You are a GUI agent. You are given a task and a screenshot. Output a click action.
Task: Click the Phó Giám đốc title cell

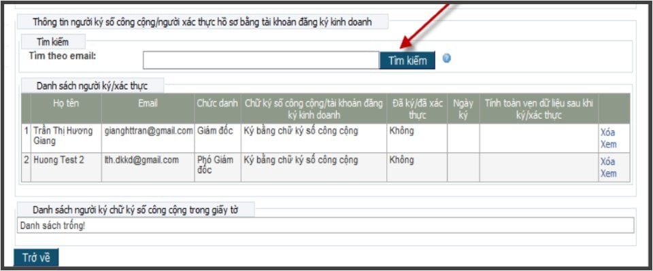(x=218, y=168)
